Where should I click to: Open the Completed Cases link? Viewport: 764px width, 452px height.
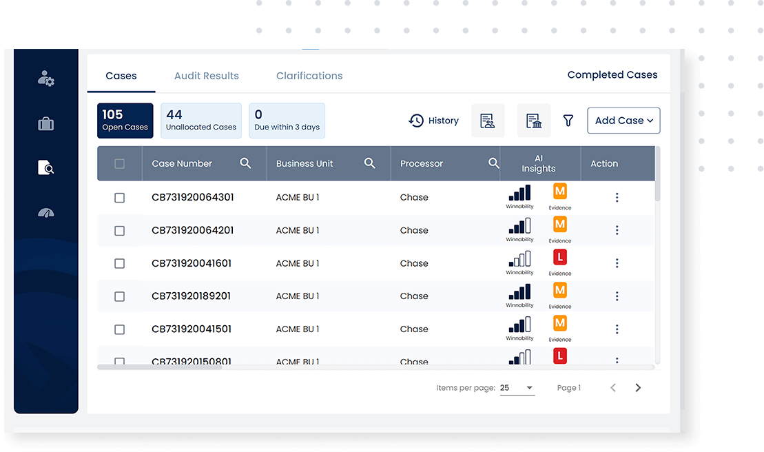click(x=612, y=75)
